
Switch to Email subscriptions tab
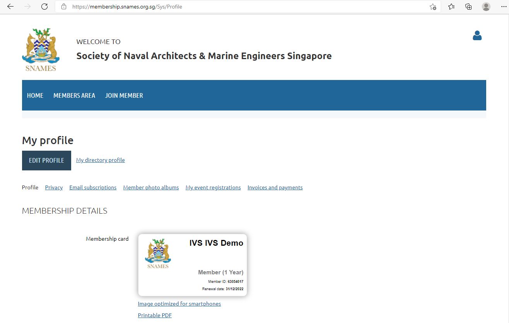pos(93,187)
